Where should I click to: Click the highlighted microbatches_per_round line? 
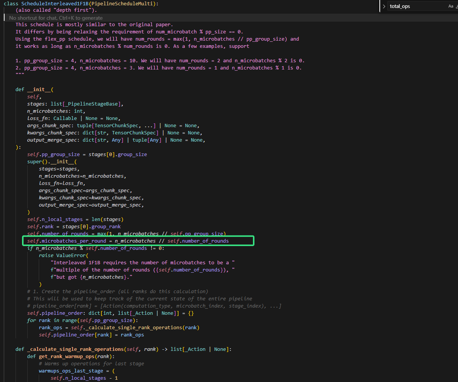[128, 241]
